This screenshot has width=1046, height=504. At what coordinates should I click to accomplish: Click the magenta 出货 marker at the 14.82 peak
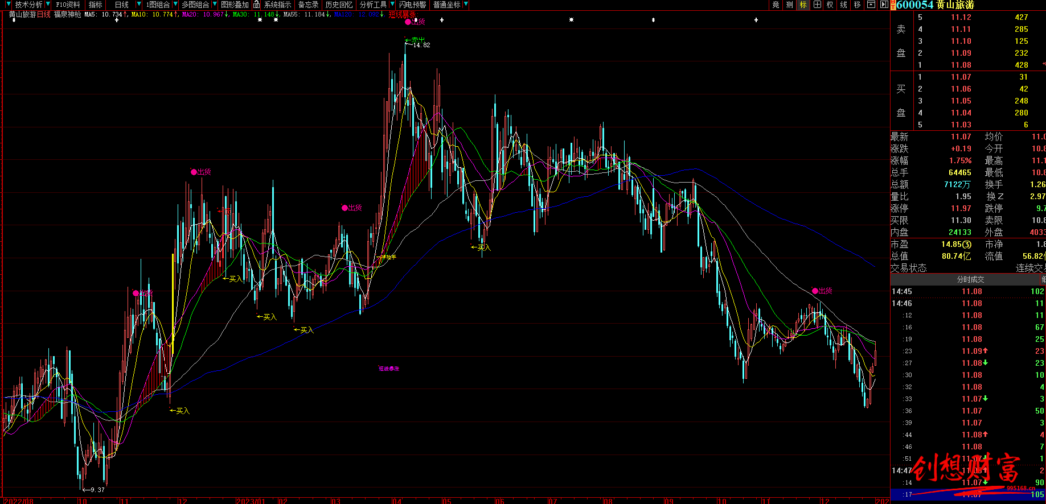415,22
